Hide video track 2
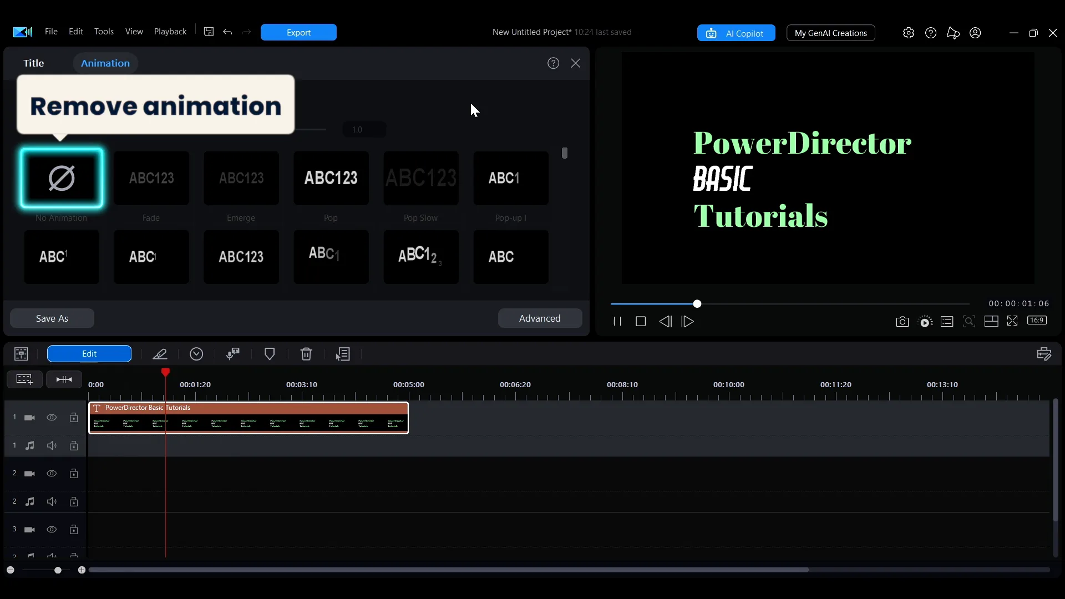This screenshot has width=1065, height=599. click(x=52, y=474)
